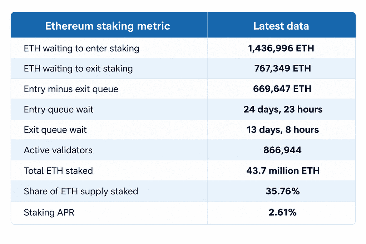This screenshot has width=366, height=244.
Task: Select the "ETH waiting to enter staking" label
Action: pyautogui.click(x=81, y=48)
